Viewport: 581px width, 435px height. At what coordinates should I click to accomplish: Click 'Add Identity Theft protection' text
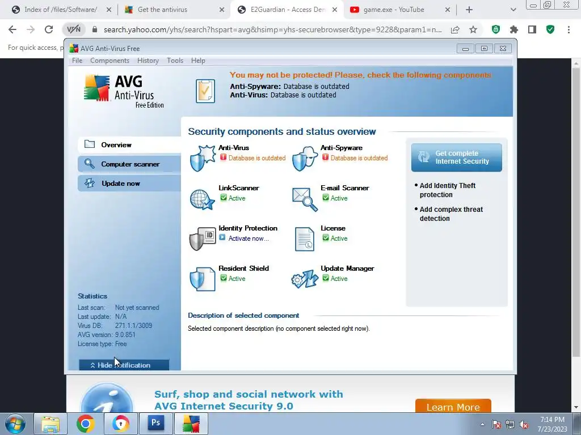coord(447,190)
